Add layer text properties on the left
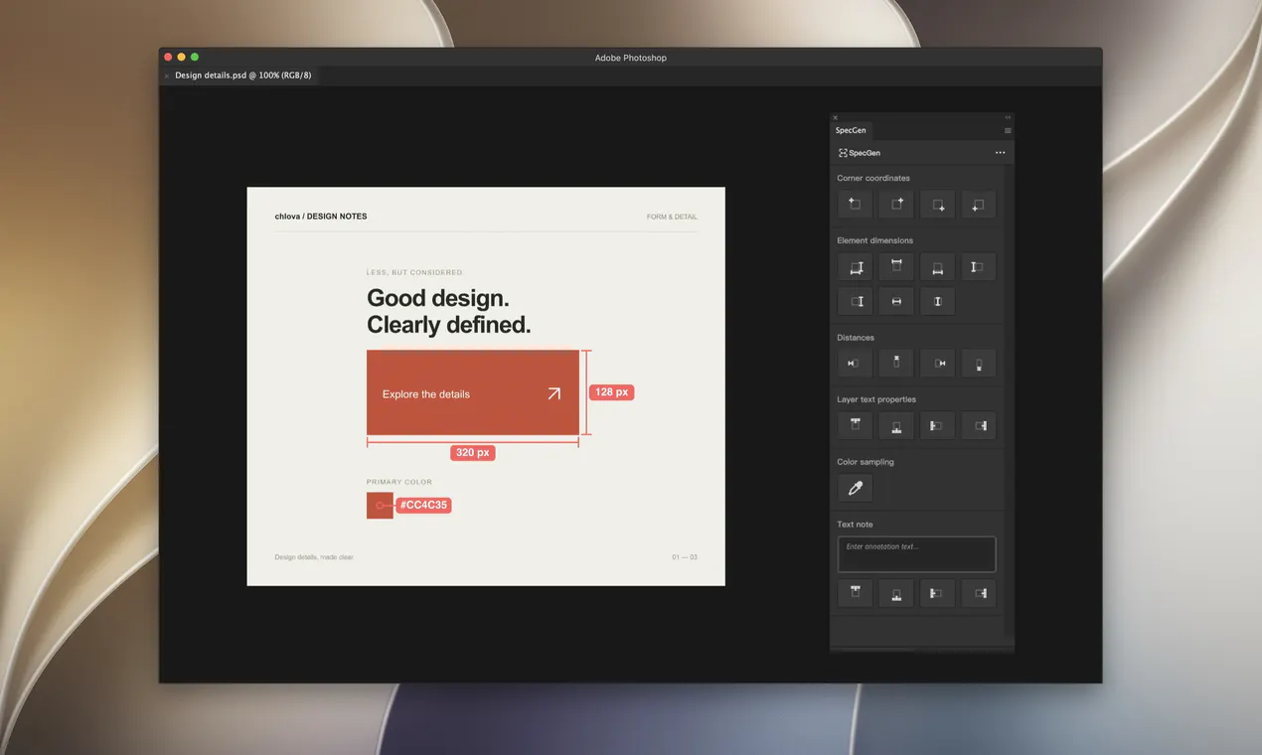Image resolution: width=1262 pixels, height=755 pixels. (937, 425)
